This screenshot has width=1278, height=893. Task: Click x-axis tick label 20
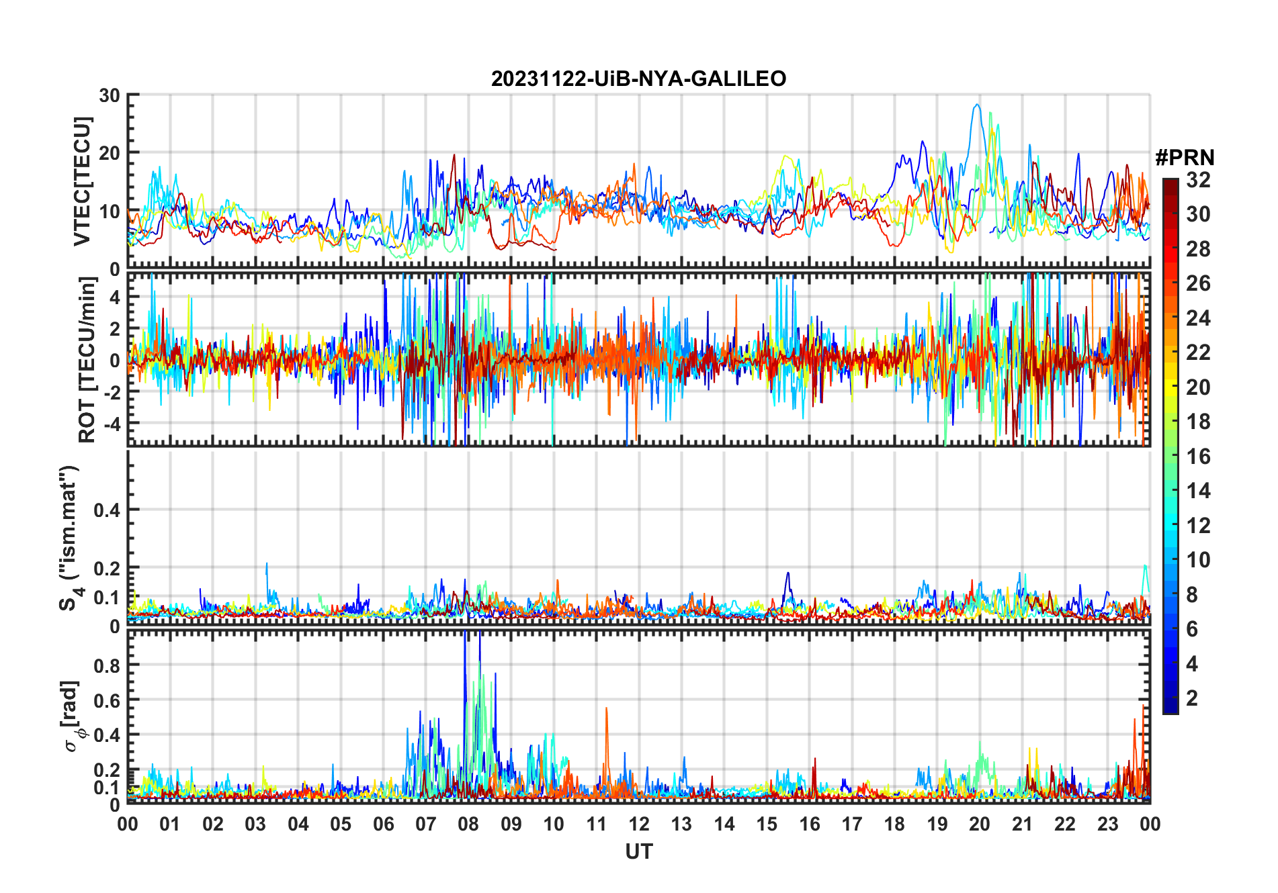[980, 825]
